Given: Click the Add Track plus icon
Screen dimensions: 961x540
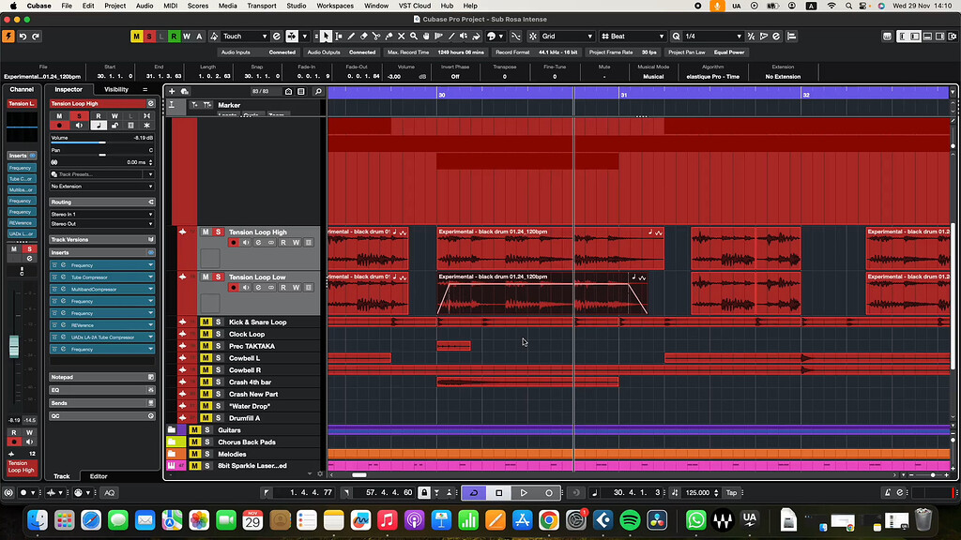Looking at the screenshot, I should 172,91.
